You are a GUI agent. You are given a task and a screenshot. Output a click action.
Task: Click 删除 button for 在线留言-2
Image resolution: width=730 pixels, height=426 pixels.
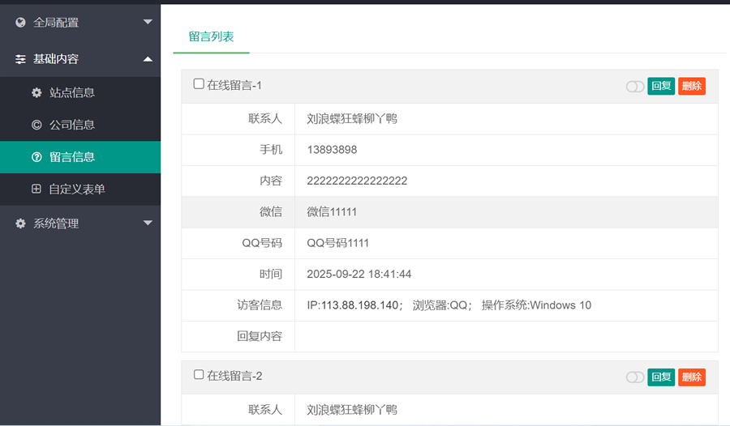pyautogui.click(x=692, y=377)
